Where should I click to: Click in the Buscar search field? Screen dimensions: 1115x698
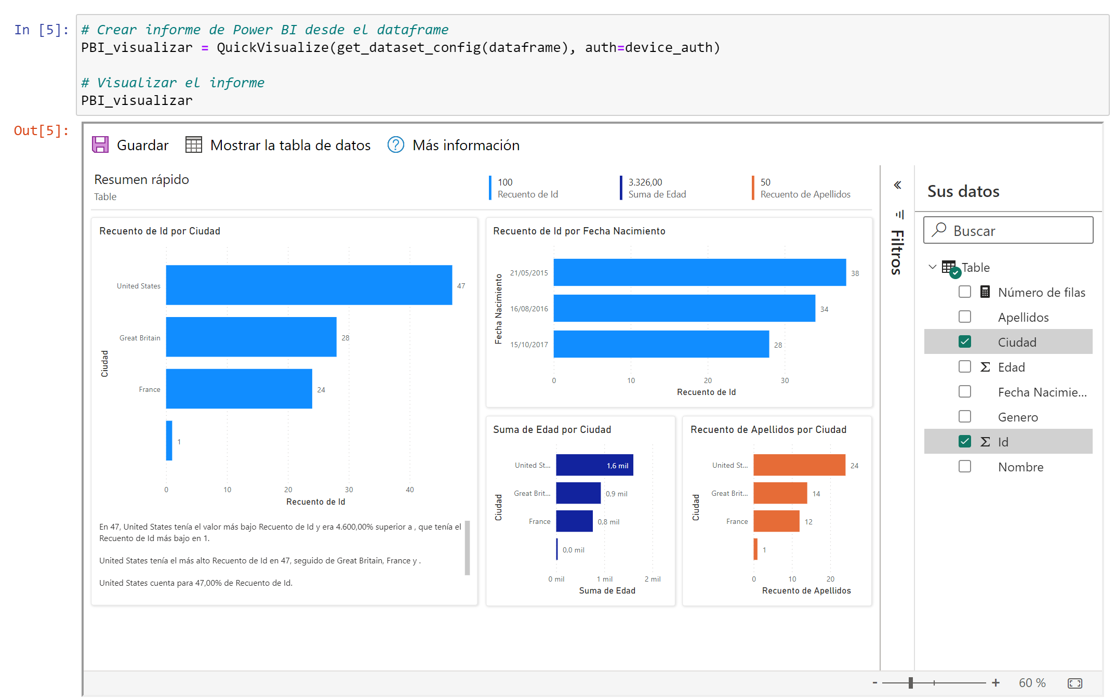[x=1008, y=230]
